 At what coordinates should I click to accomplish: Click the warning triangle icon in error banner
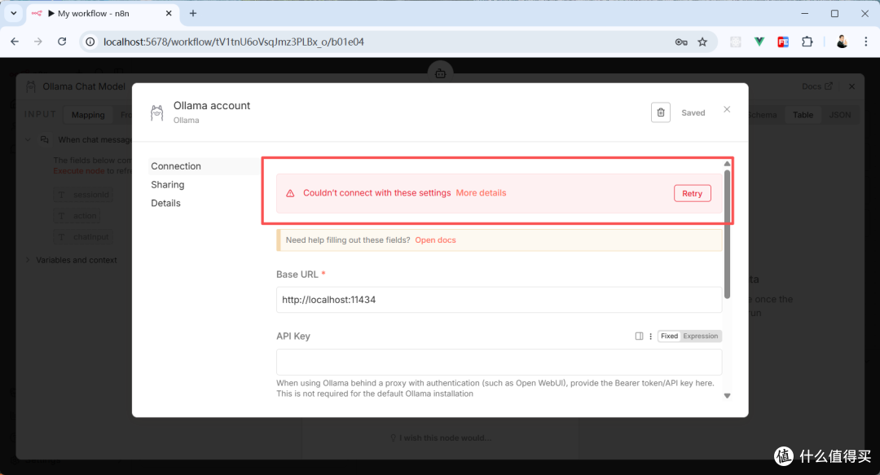290,193
